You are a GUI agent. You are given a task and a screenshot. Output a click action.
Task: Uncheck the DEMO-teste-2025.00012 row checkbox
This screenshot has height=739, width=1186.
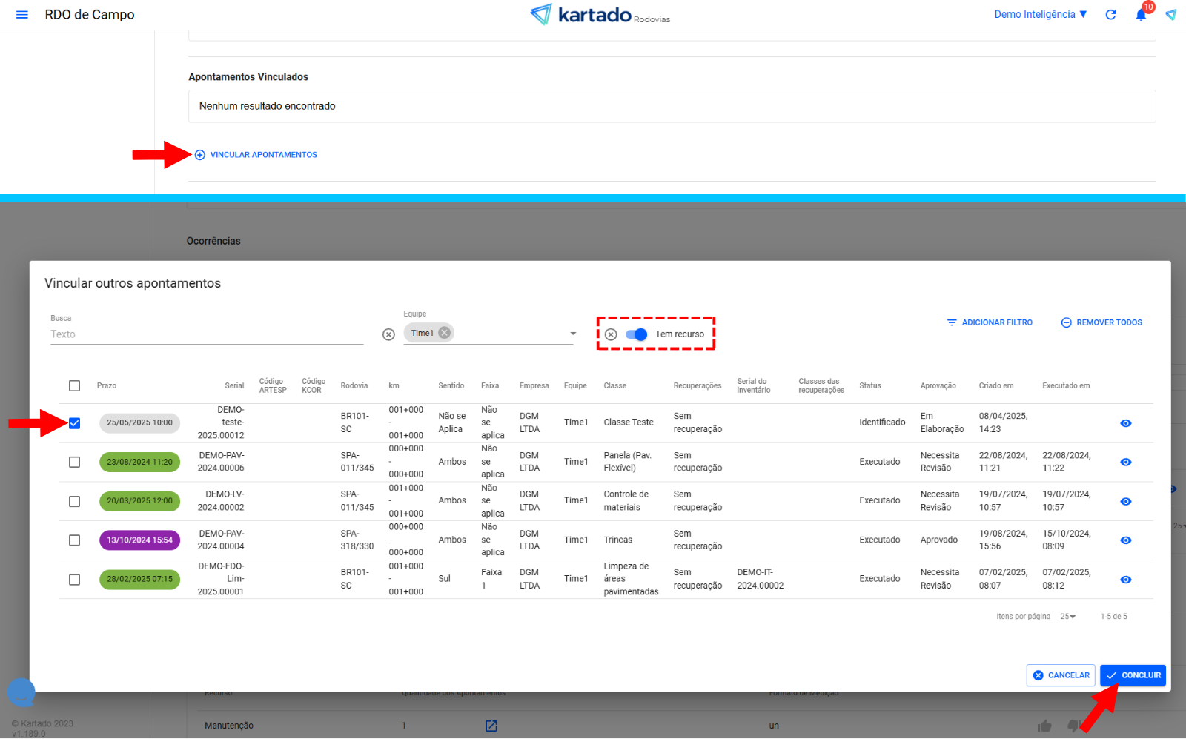pos(75,423)
